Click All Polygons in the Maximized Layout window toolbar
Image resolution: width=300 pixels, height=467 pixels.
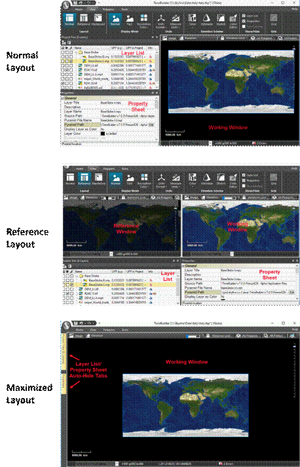(247, 336)
